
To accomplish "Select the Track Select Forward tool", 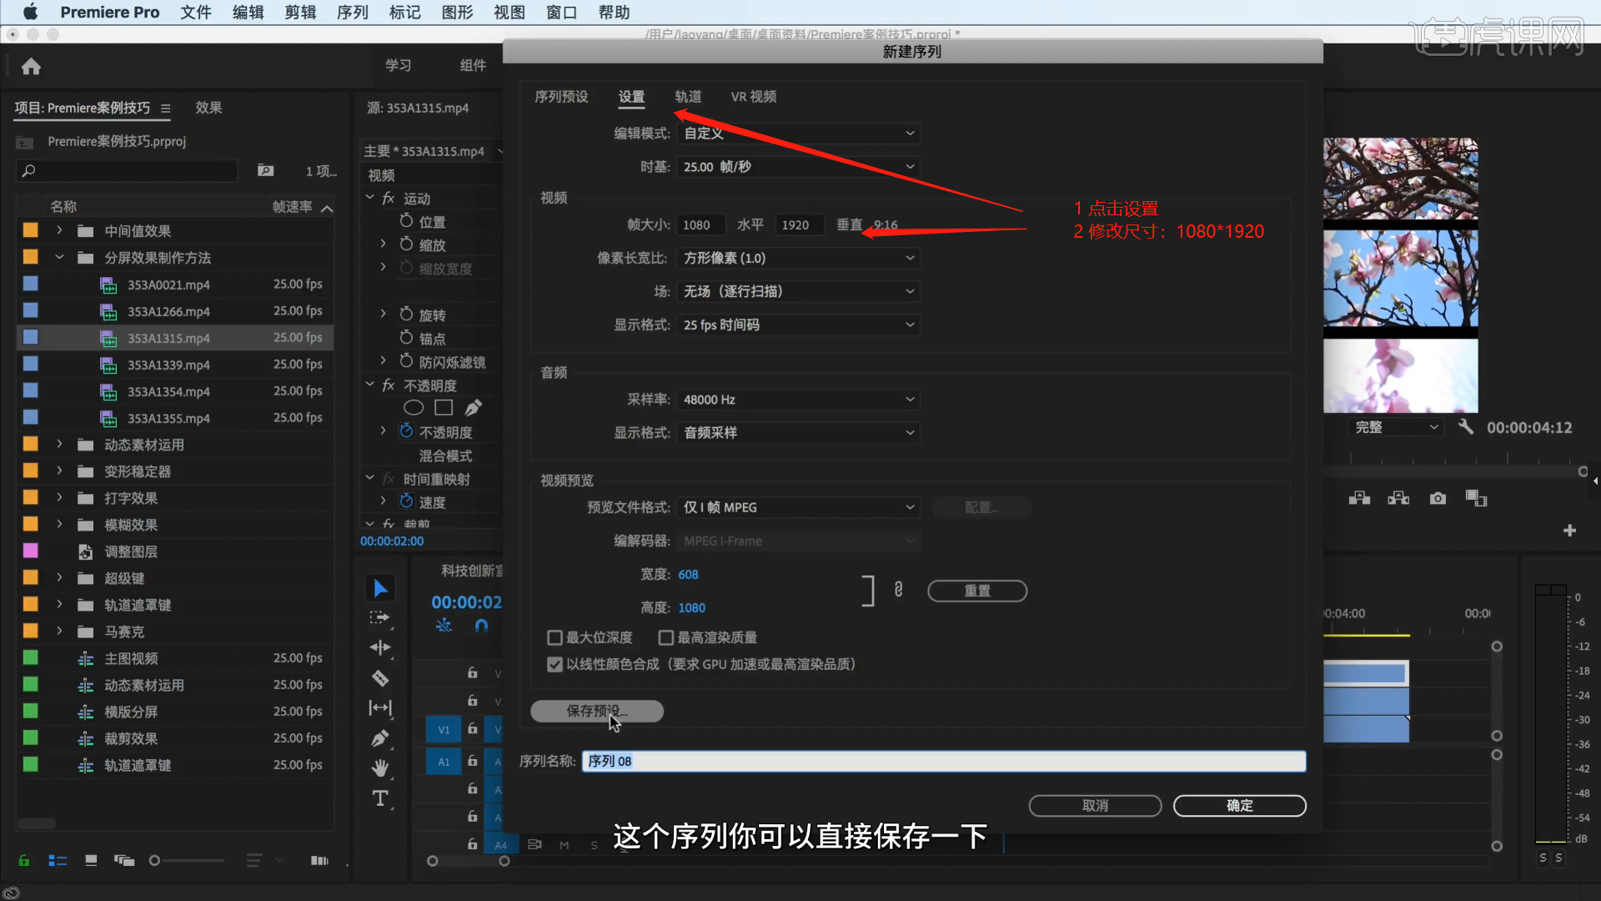I will [380, 618].
